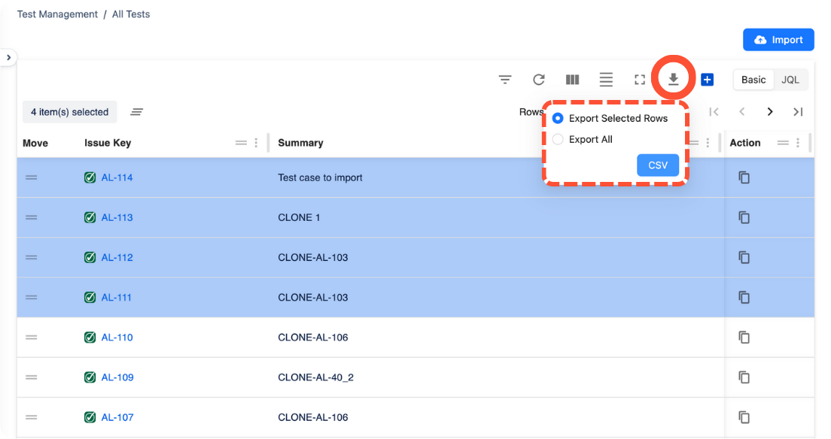The width and height of the screenshot is (831, 439).
Task: Open the Action column options menu
Action: [x=798, y=143]
